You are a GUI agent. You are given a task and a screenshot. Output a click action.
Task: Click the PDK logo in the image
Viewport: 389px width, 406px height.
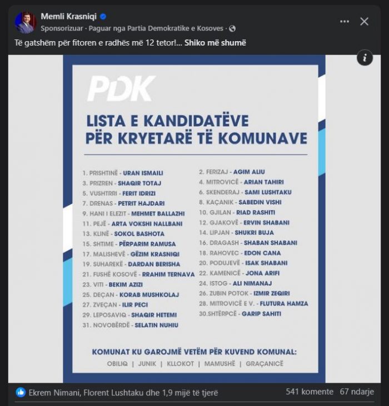122,88
